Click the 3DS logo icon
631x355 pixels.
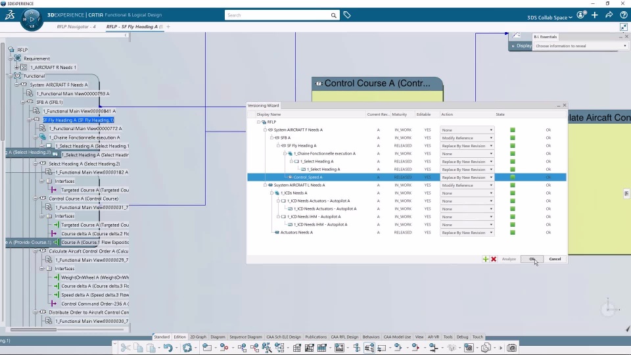(x=10, y=15)
